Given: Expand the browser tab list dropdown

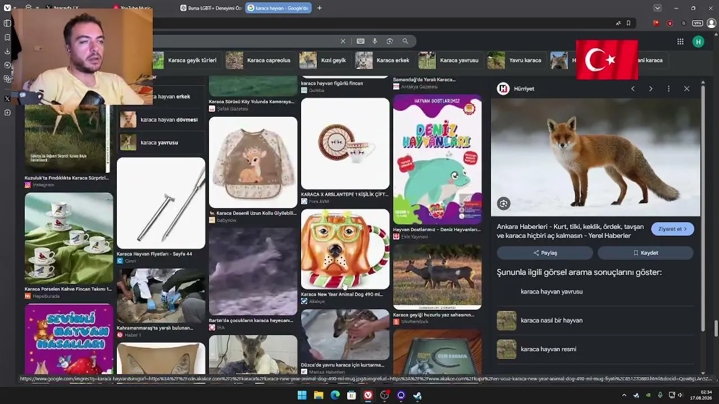Looking at the screenshot, I should (x=657, y=8).
